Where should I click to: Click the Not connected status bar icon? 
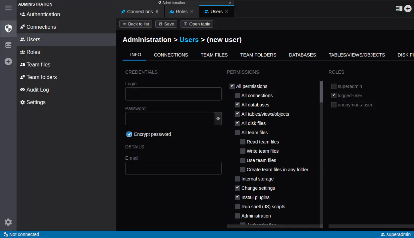coord(6,234)
